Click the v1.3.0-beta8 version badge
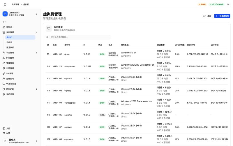Image resolution: width=233 pixels, height=146 pixels. 216,4
